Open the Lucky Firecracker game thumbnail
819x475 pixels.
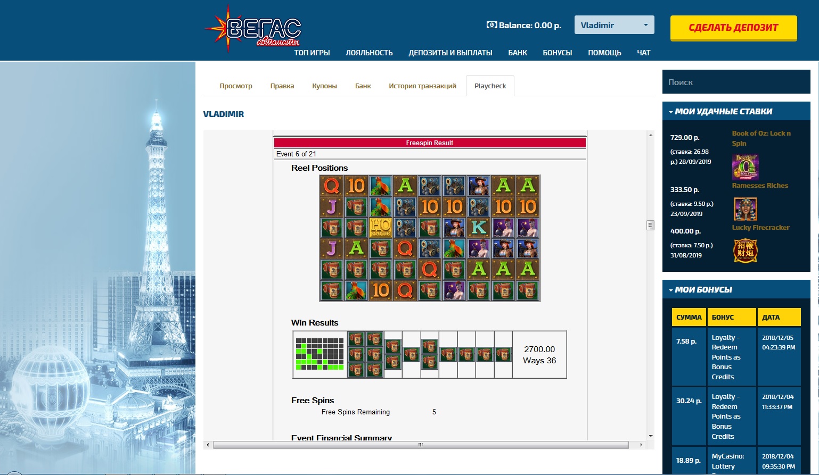[x=746, y=251]
